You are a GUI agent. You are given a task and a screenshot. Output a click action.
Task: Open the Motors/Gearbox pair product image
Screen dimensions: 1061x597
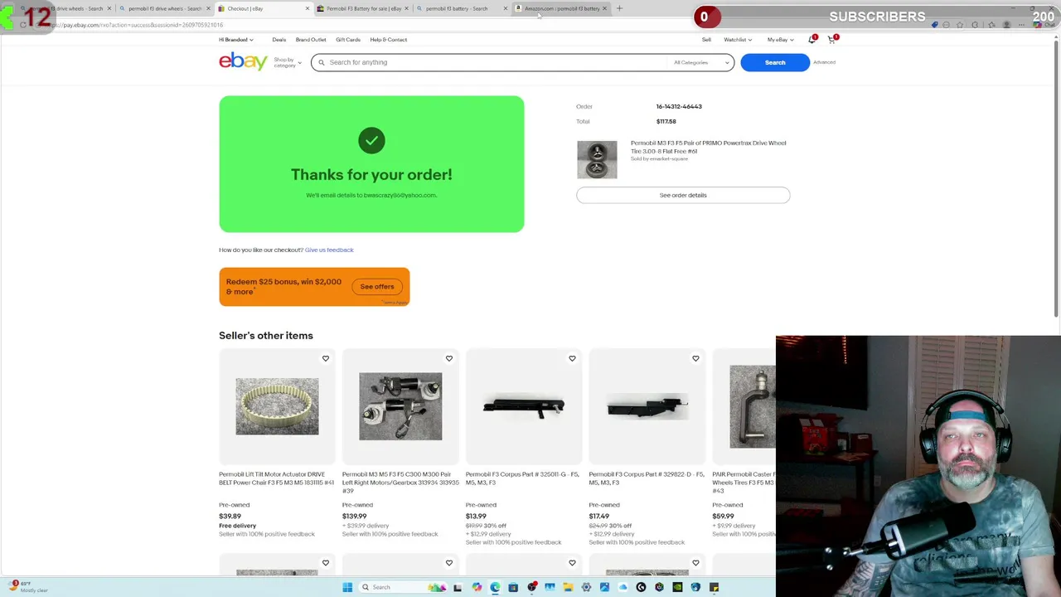point(400,406)
